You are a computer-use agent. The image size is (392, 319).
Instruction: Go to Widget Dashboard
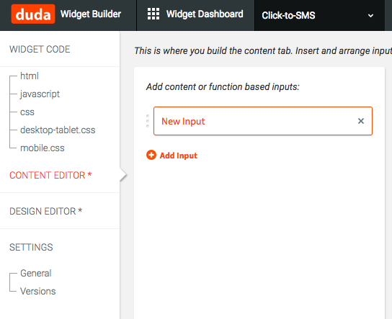(x=205, y=14)
